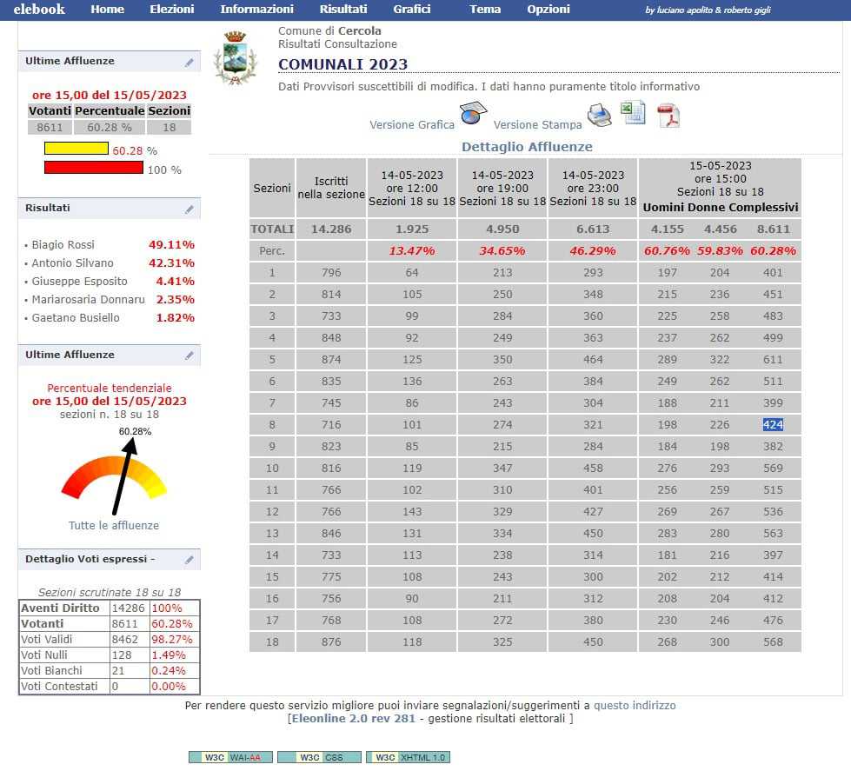This screenshot has width=851, height=771.
Task: Click the yellow 60.28% turnout bar
Action: pos(76,149)
